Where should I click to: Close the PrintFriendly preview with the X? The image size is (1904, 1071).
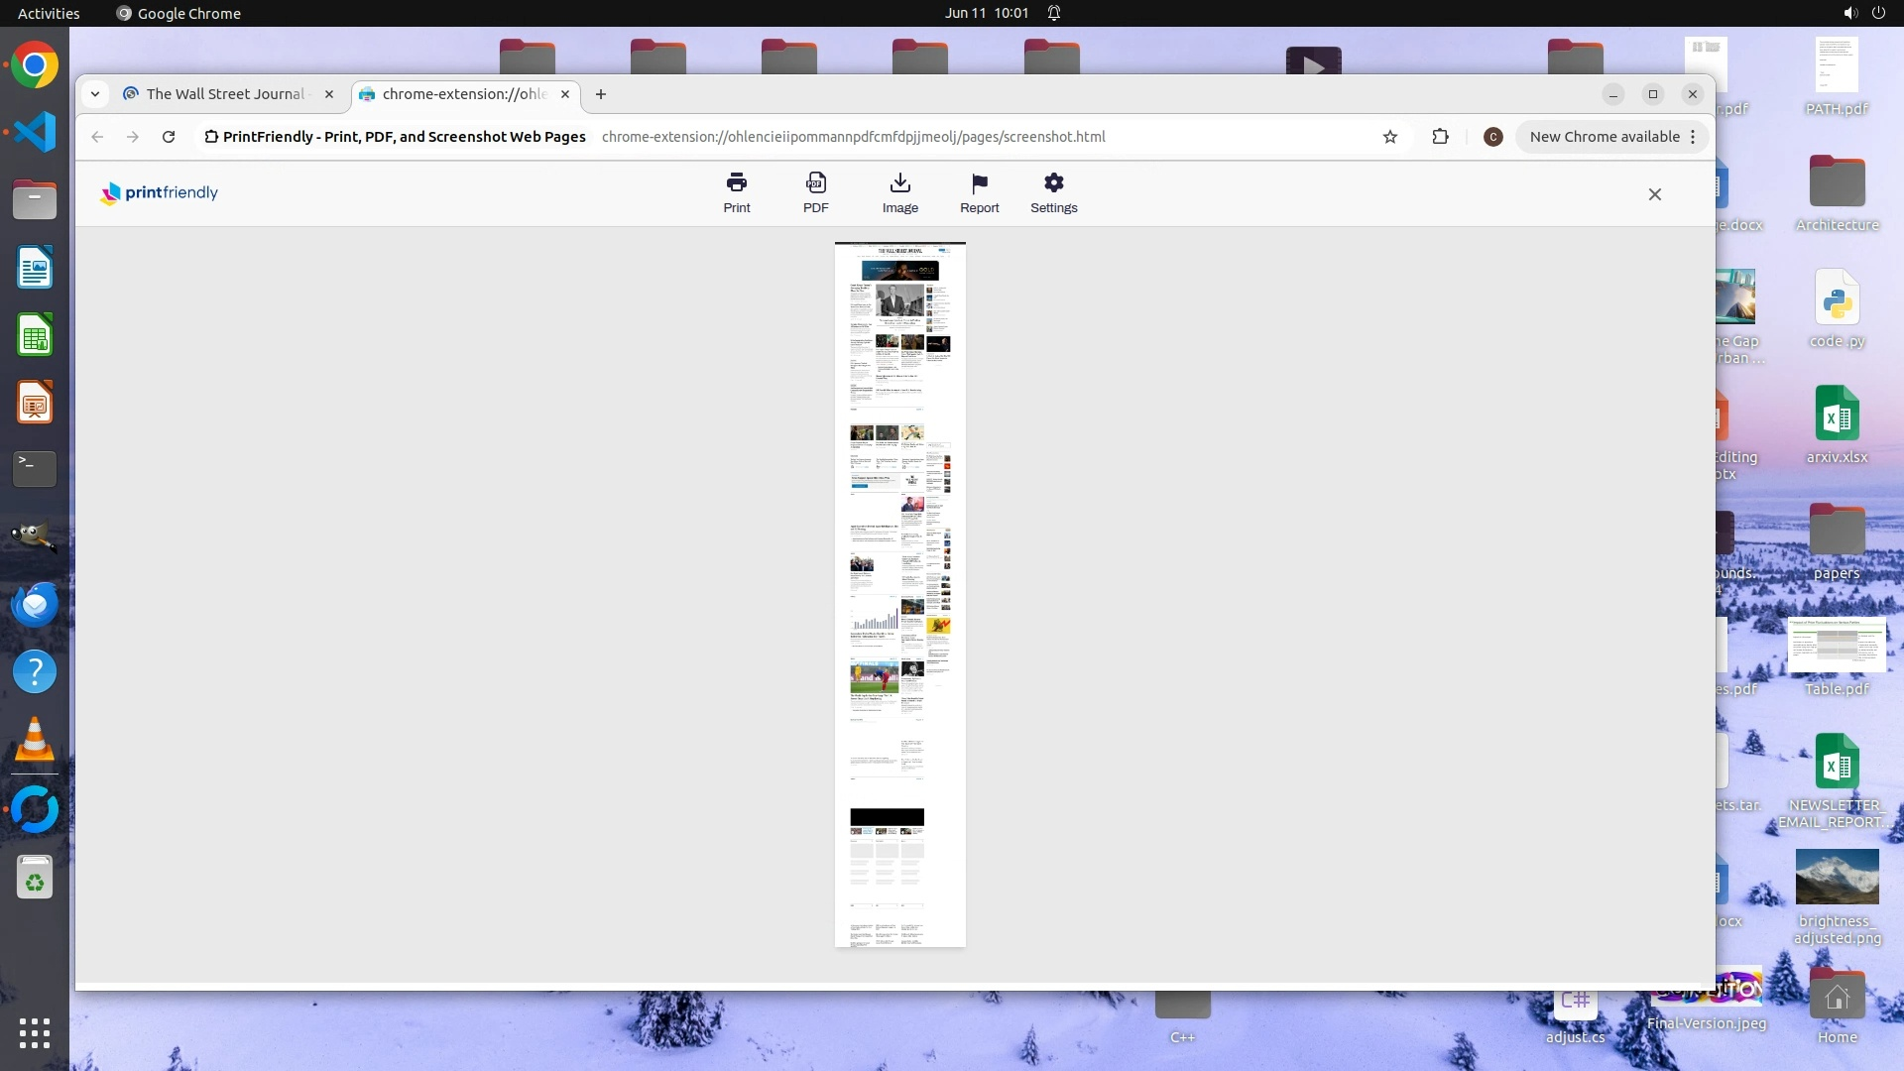tap(1654, 194)
